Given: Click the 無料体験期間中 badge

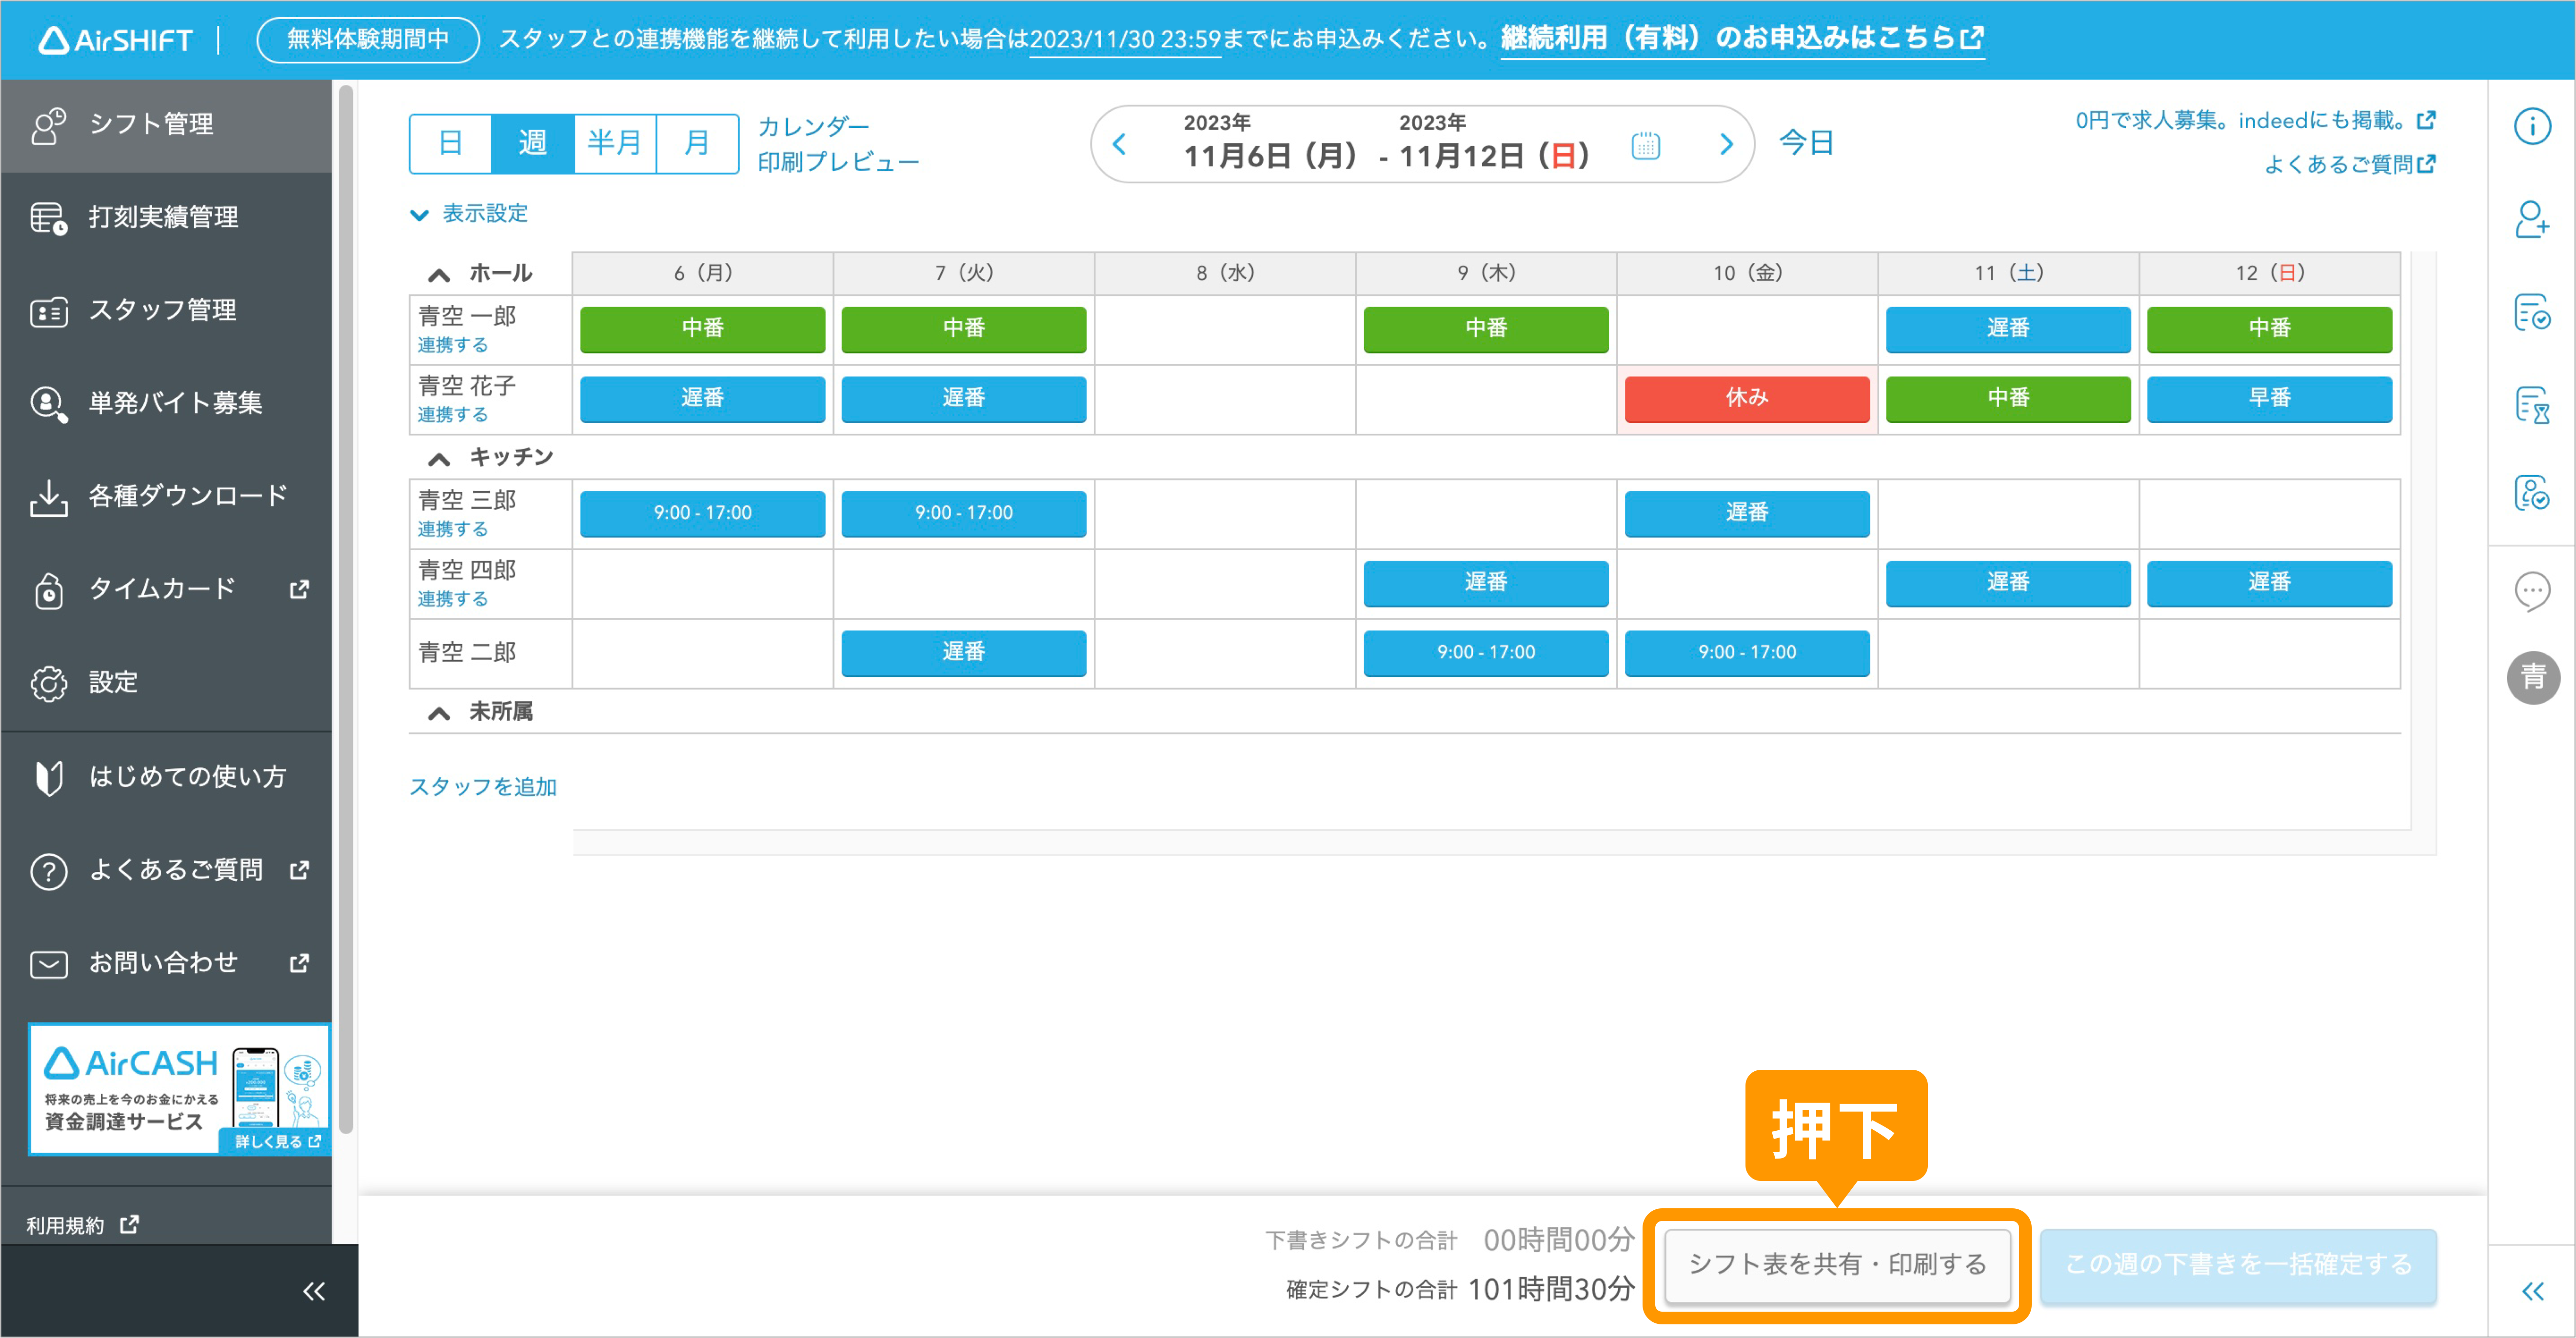Looking at the screenshot, I should coord(368,39).
